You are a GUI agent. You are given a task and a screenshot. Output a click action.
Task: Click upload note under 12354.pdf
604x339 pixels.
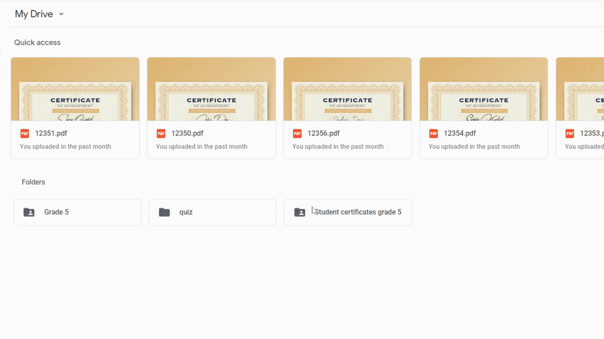click(x=474, y=146)
